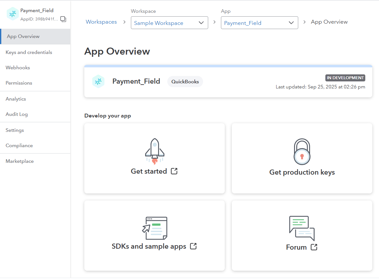Switch to the Compliance section
The width and height of the screenshot is (379, 279).
[19, 145]
